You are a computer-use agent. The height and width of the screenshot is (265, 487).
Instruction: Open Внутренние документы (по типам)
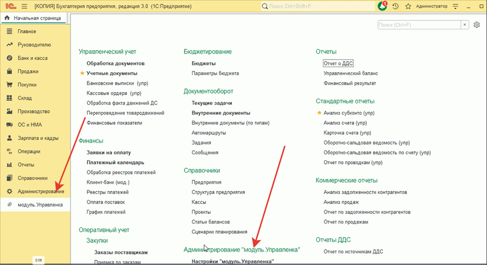(x=230, y=123)
